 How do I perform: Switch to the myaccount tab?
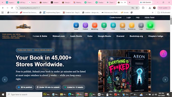point(10,3)
